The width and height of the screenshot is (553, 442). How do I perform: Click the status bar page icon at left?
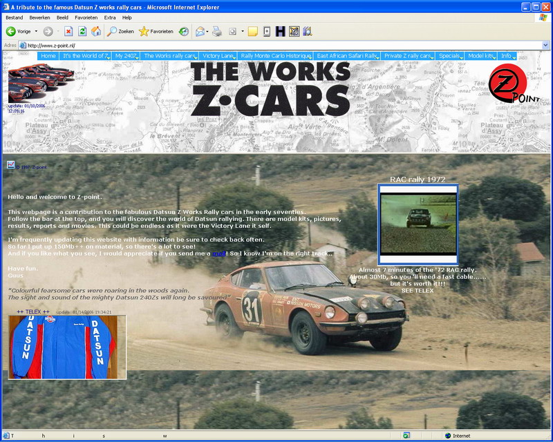[6, 436]
